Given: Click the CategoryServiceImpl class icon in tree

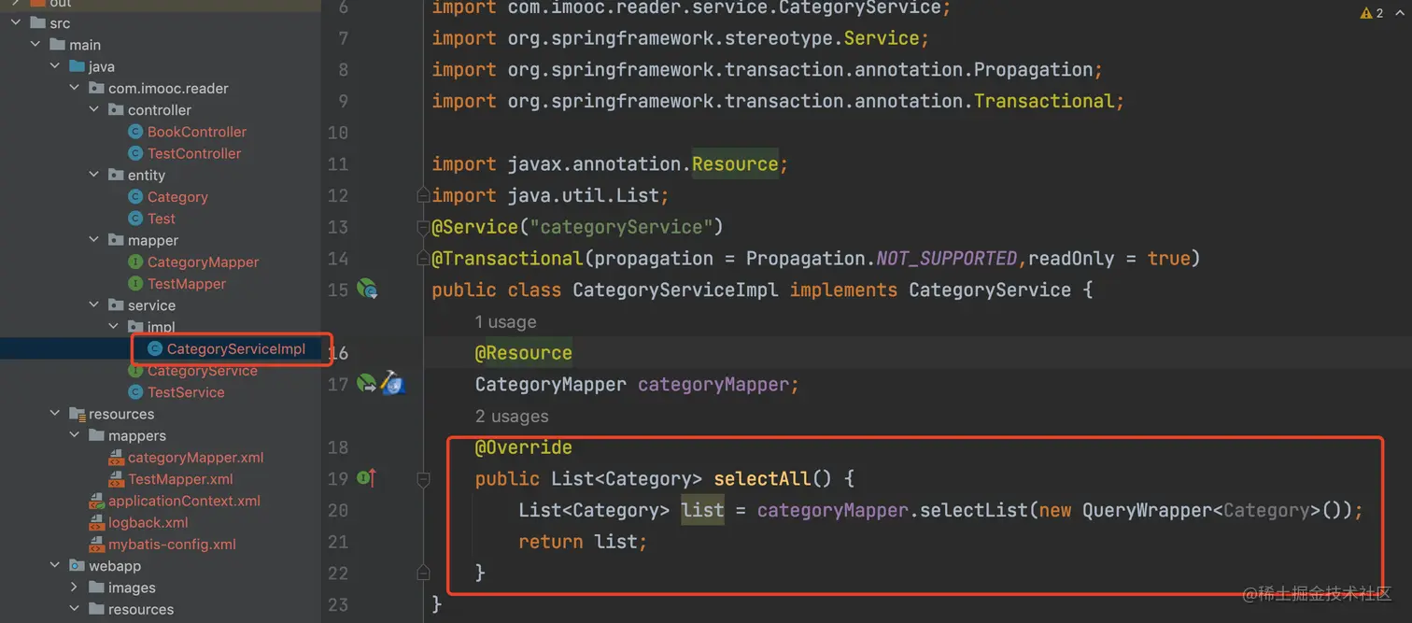Looking at the screenshot, I should tap(155, 349).
